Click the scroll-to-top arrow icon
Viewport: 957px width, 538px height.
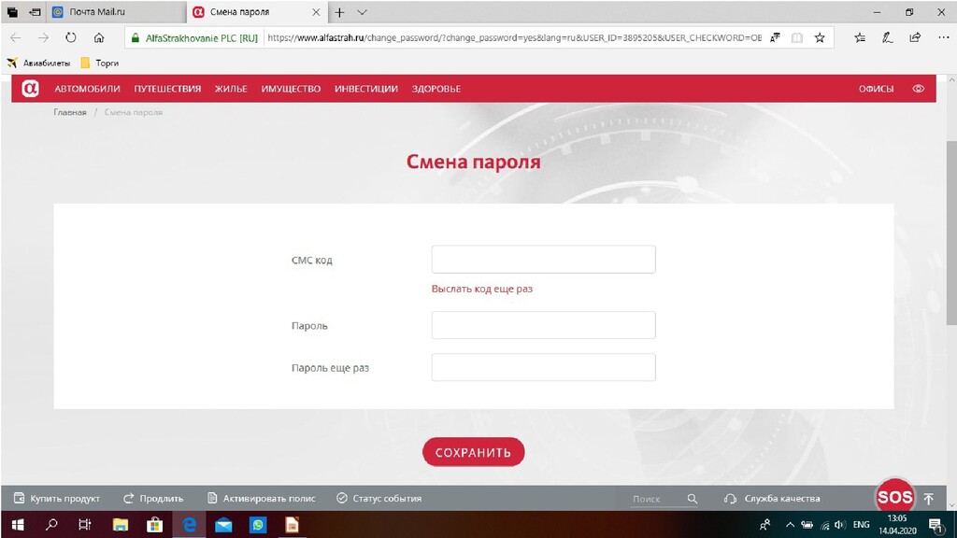coord(928,499)
